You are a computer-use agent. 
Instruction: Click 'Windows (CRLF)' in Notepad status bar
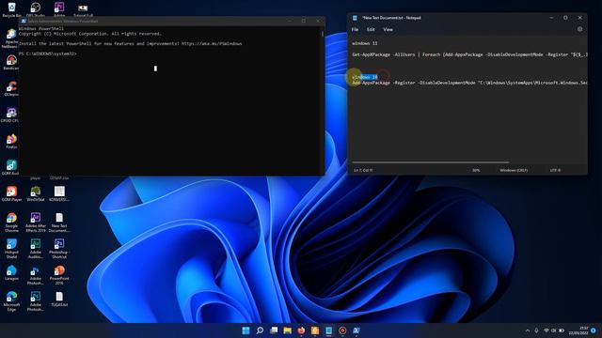pos(514,170)
